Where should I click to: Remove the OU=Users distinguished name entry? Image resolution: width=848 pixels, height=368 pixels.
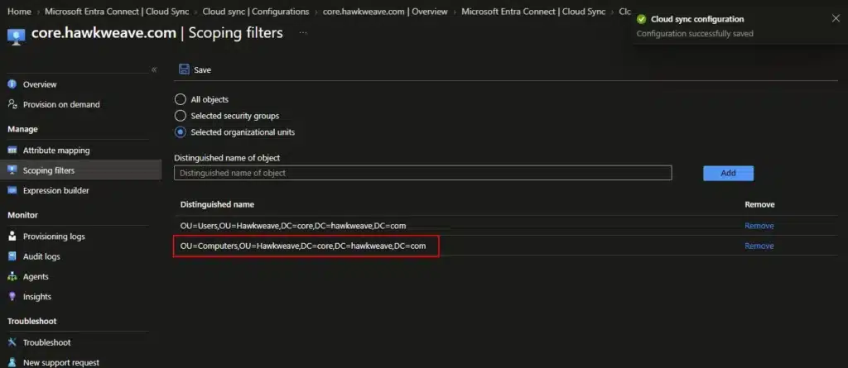point(759,225)
